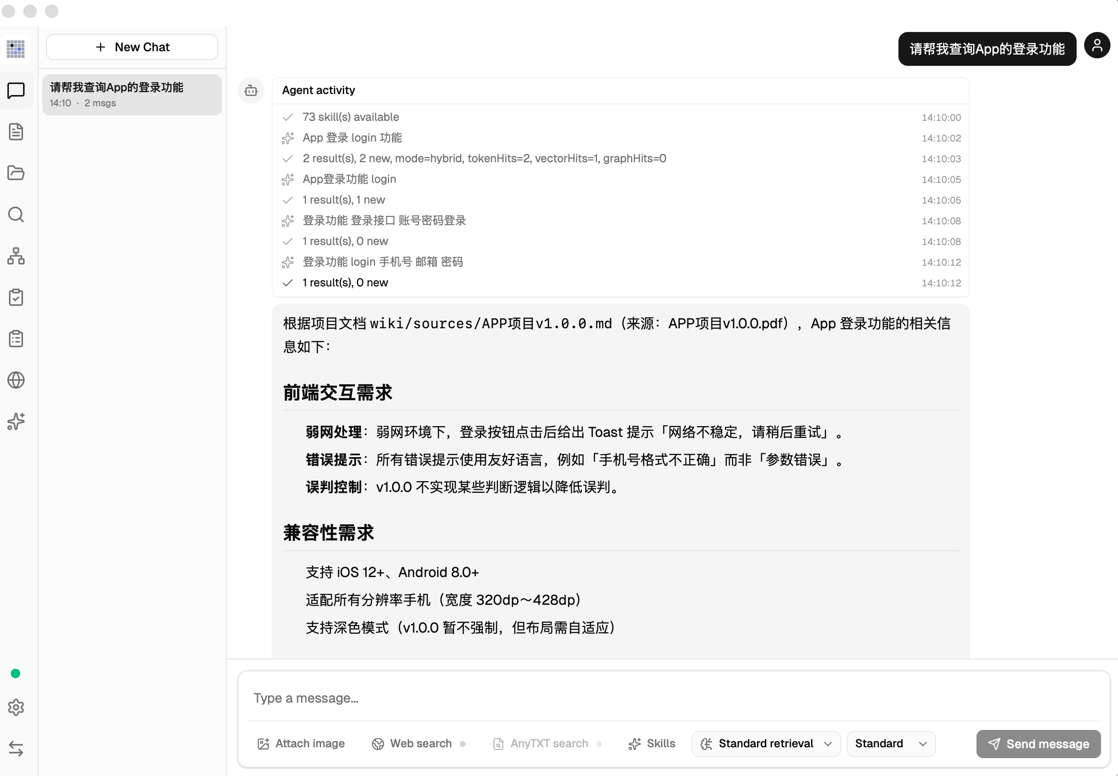The image size is (1118, 776).
Task: Open settings gear in sidebar
Action: tap(16, 707)
